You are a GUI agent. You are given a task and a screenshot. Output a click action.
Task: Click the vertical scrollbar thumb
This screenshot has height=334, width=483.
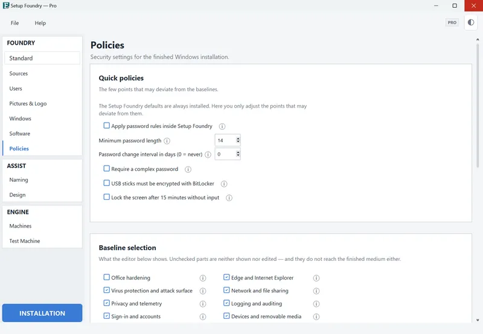click(x=478, y=105)
